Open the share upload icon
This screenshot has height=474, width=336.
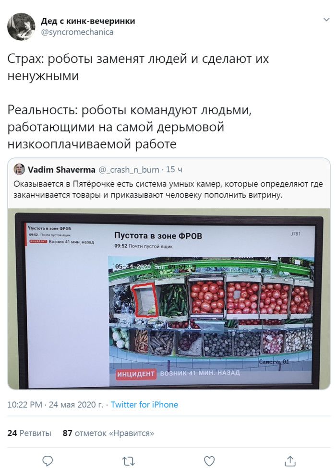tap(290, 461)
